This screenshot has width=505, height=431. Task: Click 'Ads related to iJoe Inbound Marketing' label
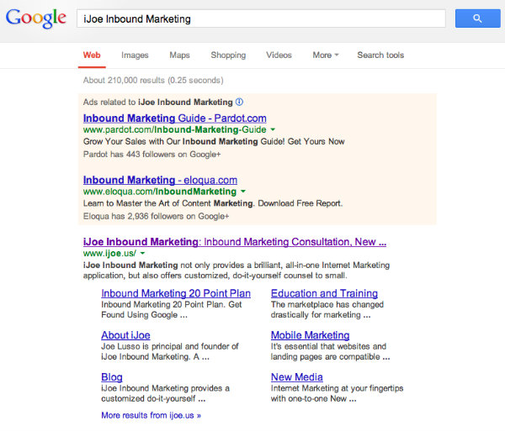tap(158, 102)
